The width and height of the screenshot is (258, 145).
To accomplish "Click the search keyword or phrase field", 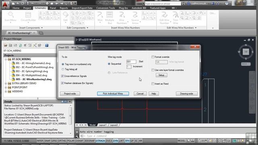I will pyautogui.click(x=163, y=4).
